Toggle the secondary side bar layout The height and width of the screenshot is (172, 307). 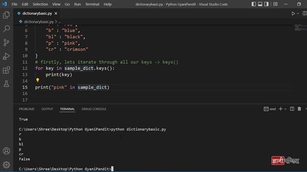(266, 4)
